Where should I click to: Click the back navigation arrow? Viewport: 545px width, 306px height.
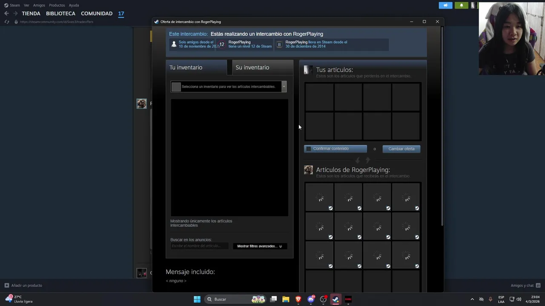(6, 14)
